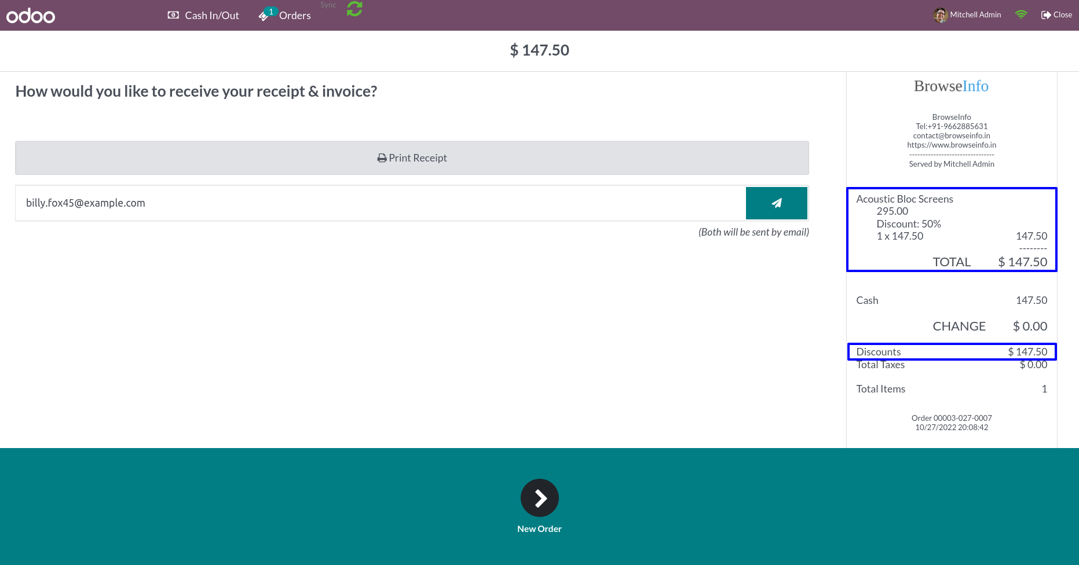
Task: Open the Cash In/Out option
Action: point(203,16)
